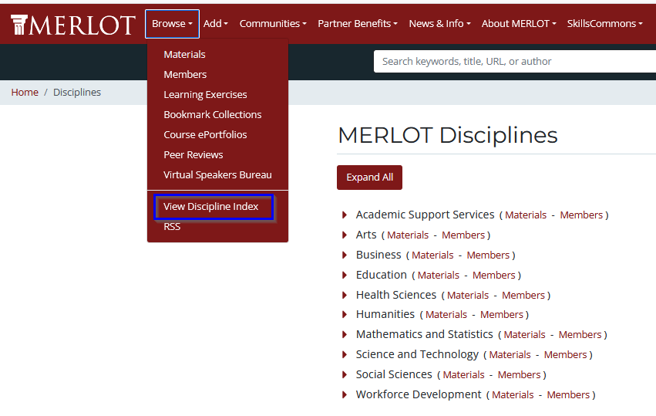Screen dimensions: 656x416
Task: Open the About MERLOT dropdown
Action: tap(519, 24)
